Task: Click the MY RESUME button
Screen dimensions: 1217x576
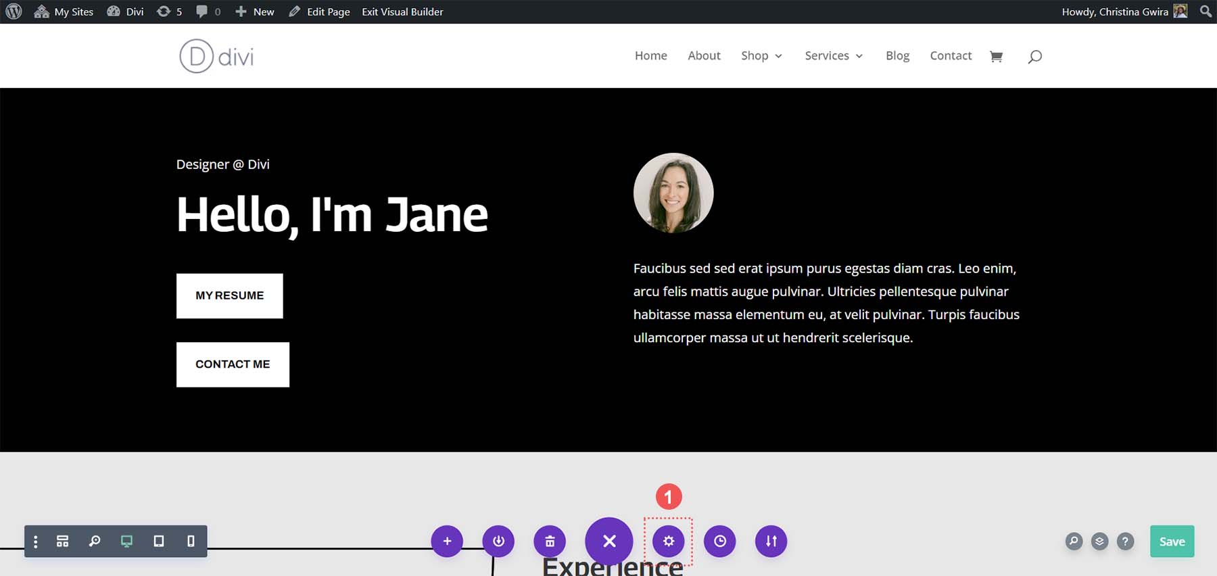Action: coord(230,296)
